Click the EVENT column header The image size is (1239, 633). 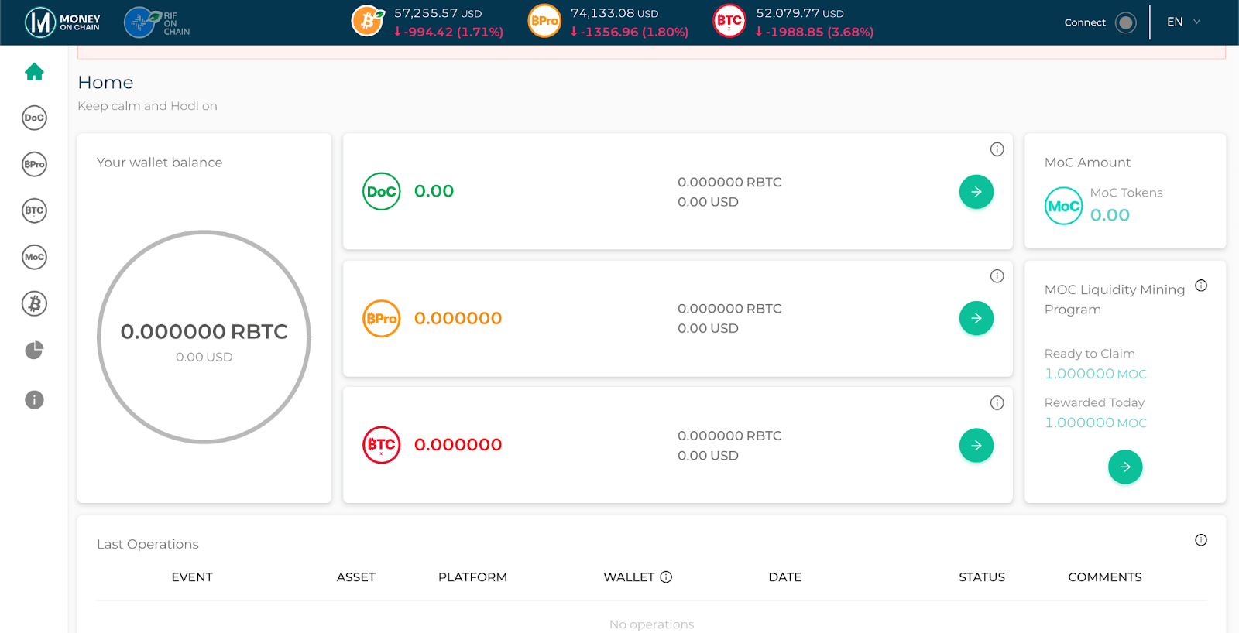click(x=192, y=577)
